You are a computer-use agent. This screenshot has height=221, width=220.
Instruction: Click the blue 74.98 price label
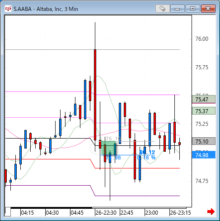[x=204, y=155]
